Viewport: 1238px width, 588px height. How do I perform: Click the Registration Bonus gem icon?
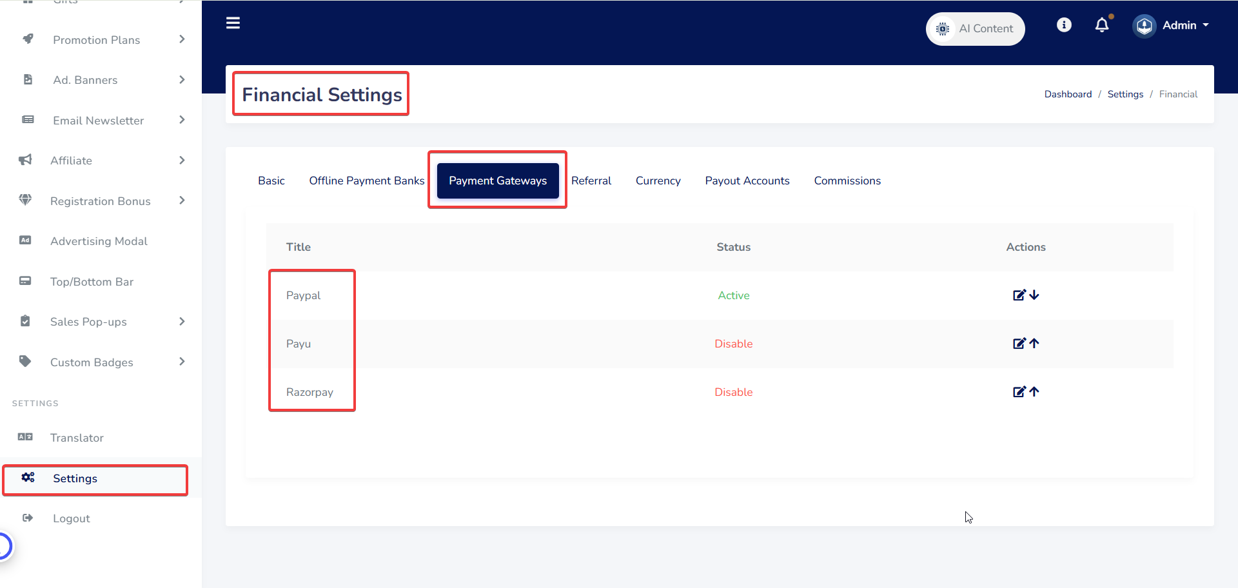point(25,201)
